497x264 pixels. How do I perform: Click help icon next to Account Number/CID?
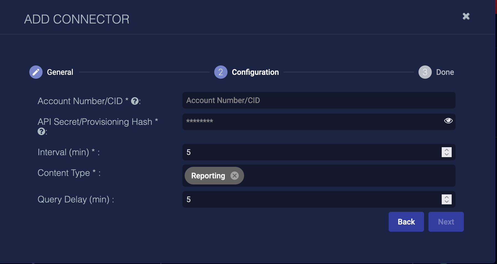[135, 101]
